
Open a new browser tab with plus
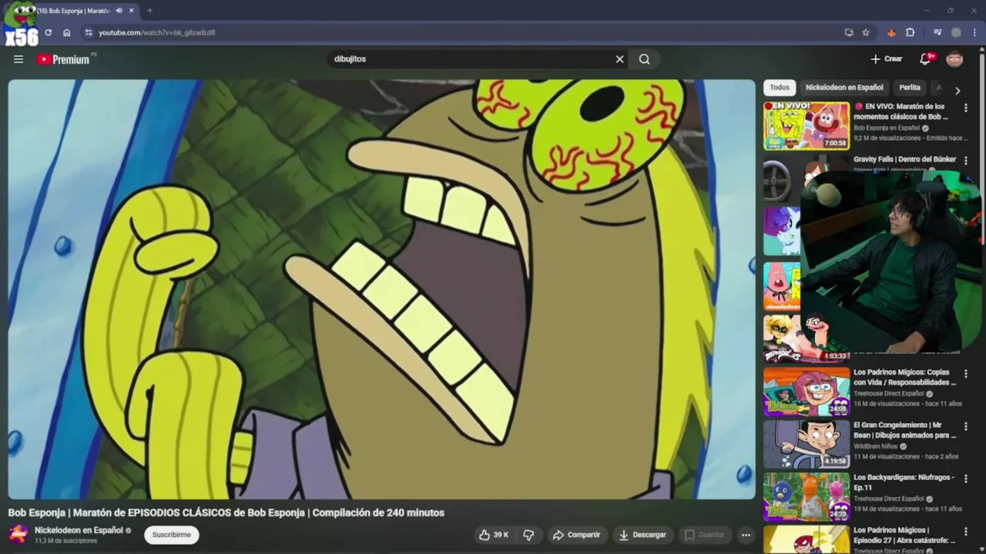point(149,11)
